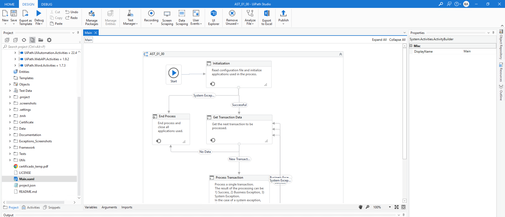The image size is (505, 217).
Task: Open the Activities panel tab
Action: 31,208
